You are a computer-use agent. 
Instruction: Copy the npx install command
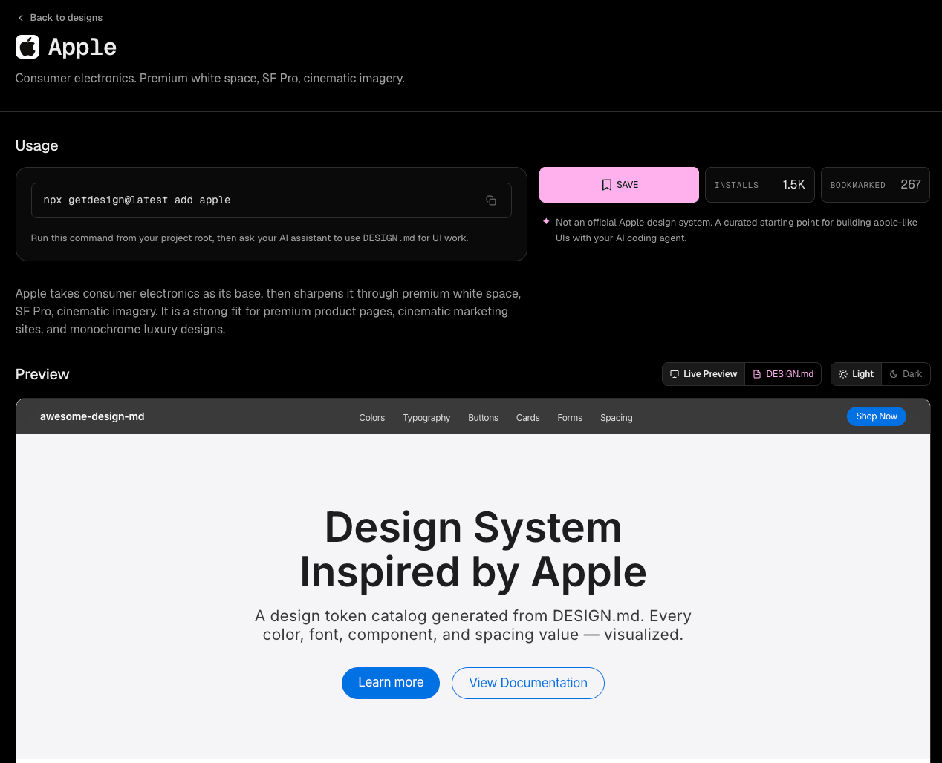coord(491,200)
